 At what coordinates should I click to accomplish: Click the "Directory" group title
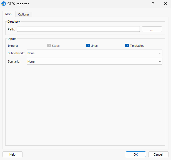tap(14, 22)
